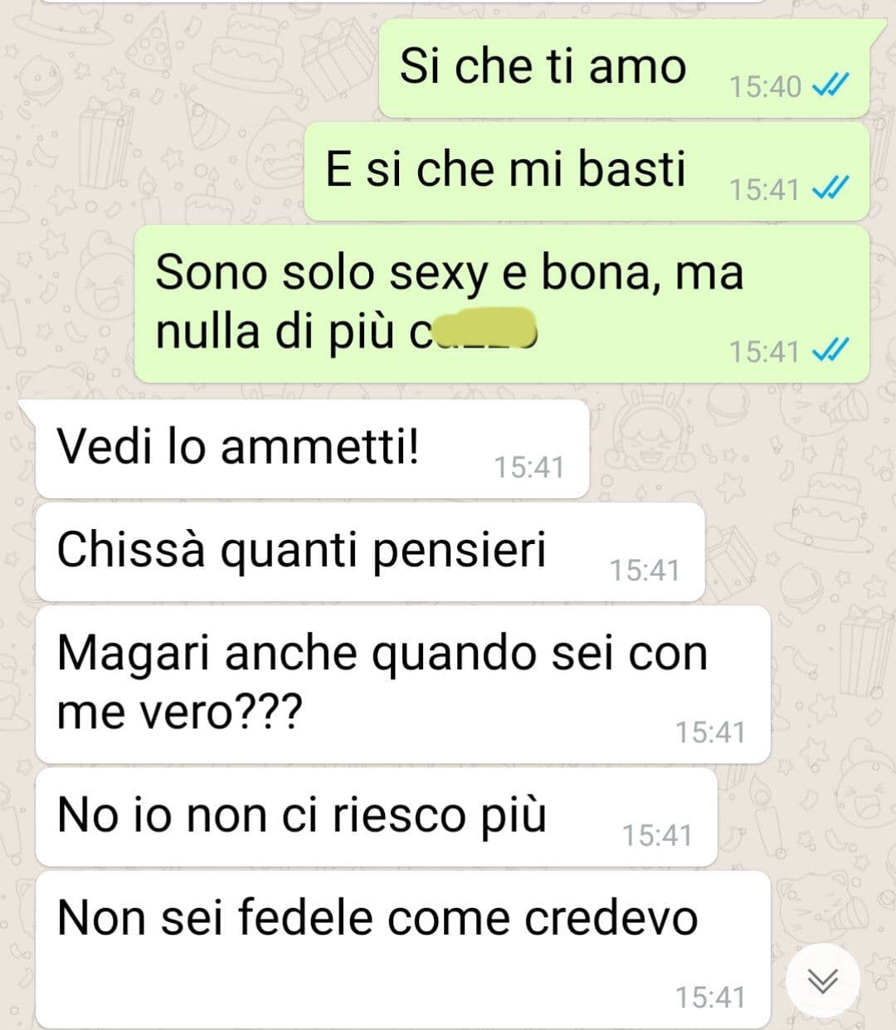The width and height of the screenshot is (896, 1030).
Task: Tap the scroll-to-bottom double chevron button
Action: click(x=822, y=981)
